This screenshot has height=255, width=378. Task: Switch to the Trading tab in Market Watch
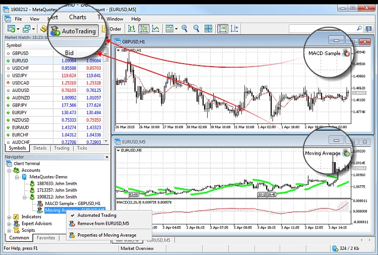[x=61, y=148]
